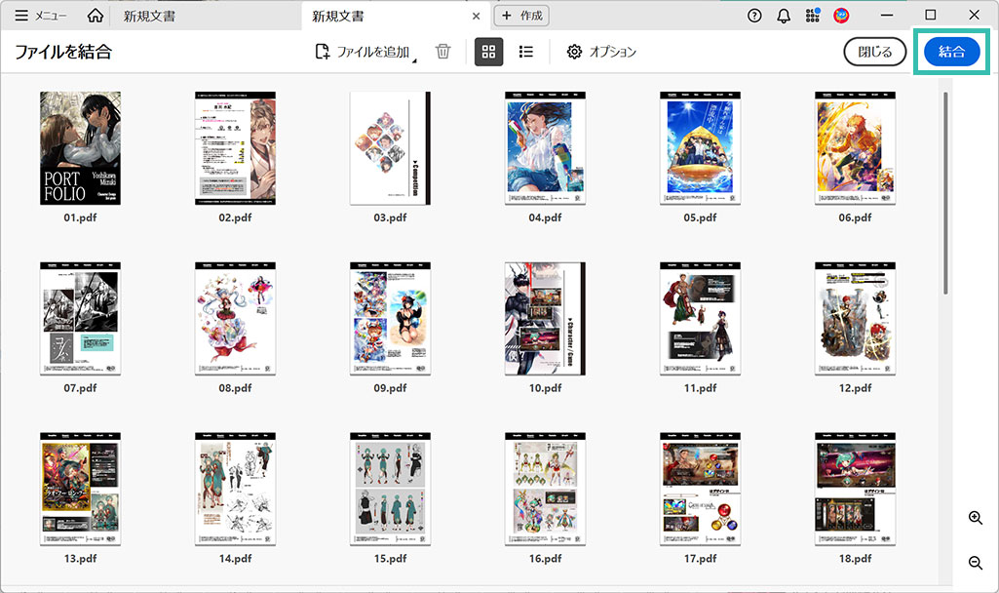This screenshot has width=999, height=593.
Task: Switch to thumbnail grid view
Action: (x=488, y=52)
